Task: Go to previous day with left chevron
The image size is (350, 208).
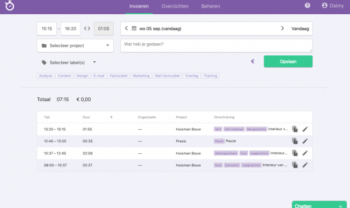Action: 126,28
